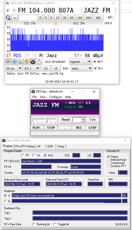Click the R reset frequency button
Viewport: 132px width, 230px height.
40,18
